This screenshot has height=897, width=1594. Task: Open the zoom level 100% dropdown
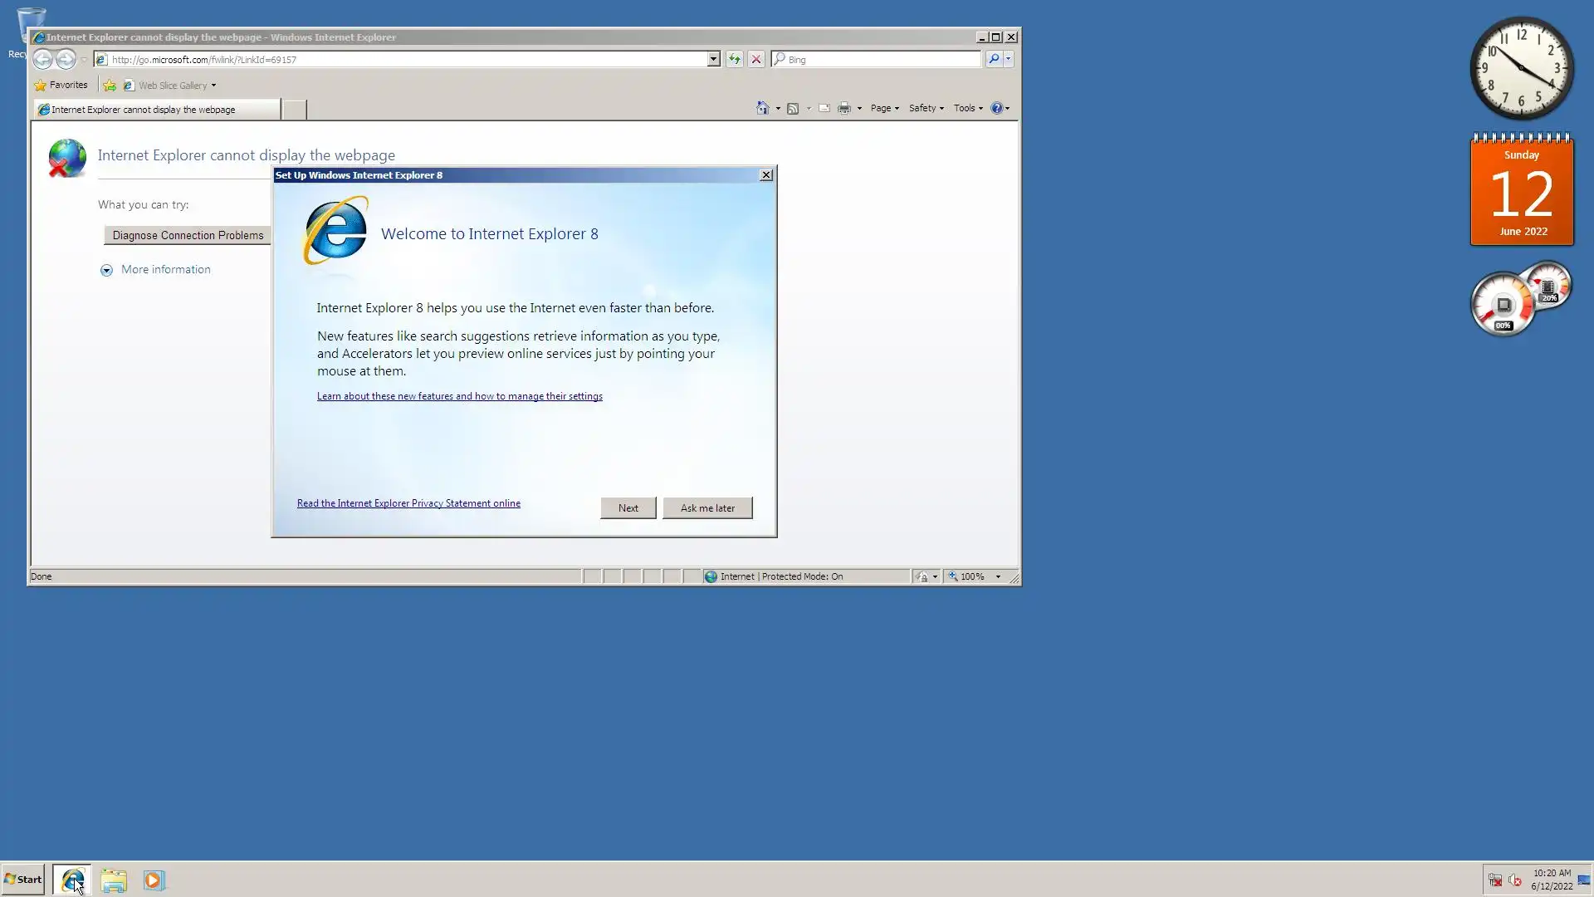click(998, 576)
